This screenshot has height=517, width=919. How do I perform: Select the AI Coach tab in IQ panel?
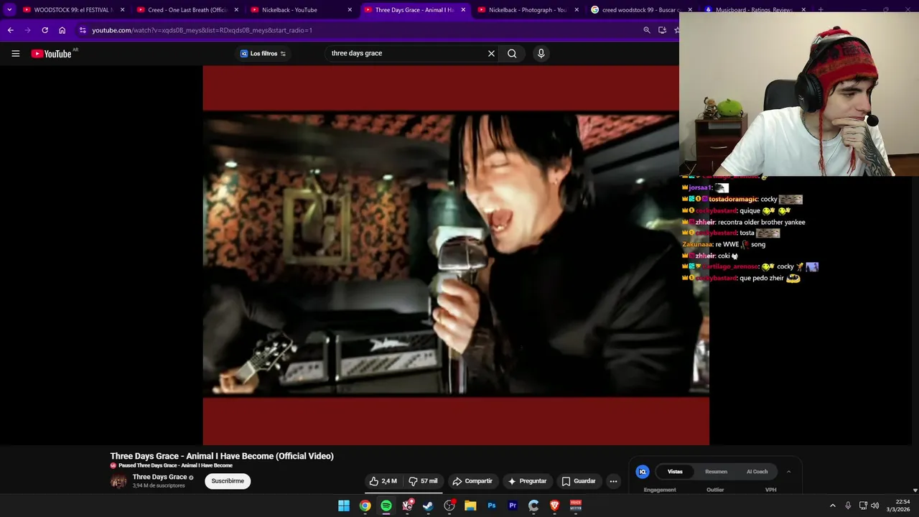[757, 472]
